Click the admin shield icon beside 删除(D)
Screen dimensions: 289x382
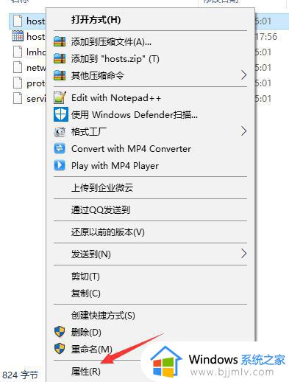60,332
